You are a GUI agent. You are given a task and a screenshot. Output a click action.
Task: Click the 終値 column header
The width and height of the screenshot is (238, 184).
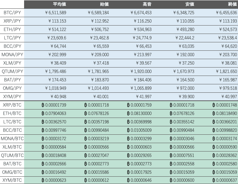pyautogui.click(x=233, y=4)
